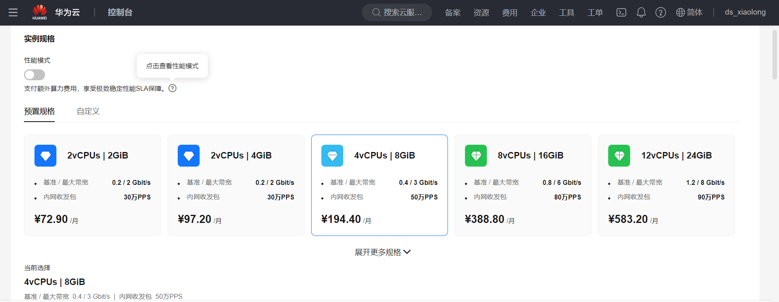Click the Huawei Cloud logo

click(x=40, y=12)
